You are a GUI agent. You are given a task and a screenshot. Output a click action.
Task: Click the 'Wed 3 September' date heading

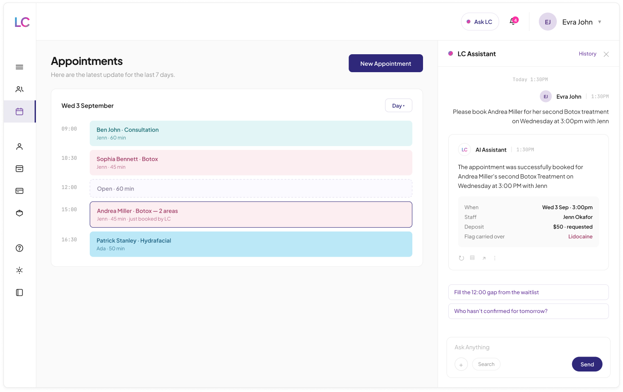(88, 106)
